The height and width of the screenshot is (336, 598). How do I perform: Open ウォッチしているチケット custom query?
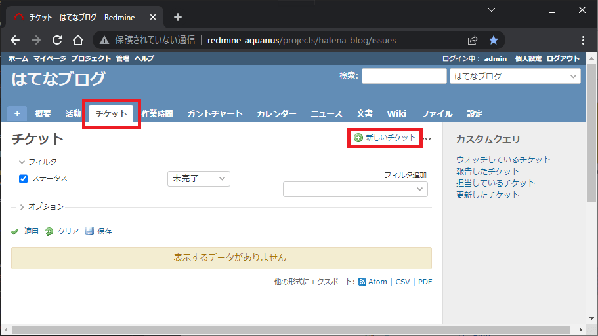point(503,160)
